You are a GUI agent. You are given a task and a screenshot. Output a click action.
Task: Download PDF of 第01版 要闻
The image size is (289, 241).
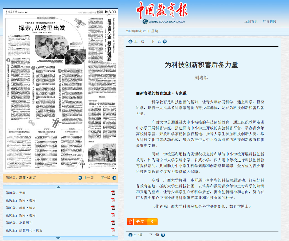click(x=113, y=193)
